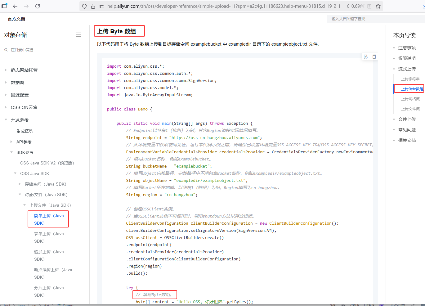Click the 在目录中筛选 filter field
Image resolution: width=425 pixels, height=306 pixels.
[43, 50]
